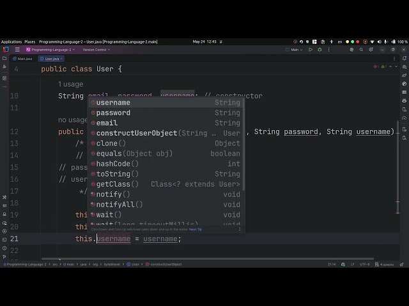This screenshot has height=306, width=409.
Task: Select password completion suggestion
Action: click(x=166, y=113)
